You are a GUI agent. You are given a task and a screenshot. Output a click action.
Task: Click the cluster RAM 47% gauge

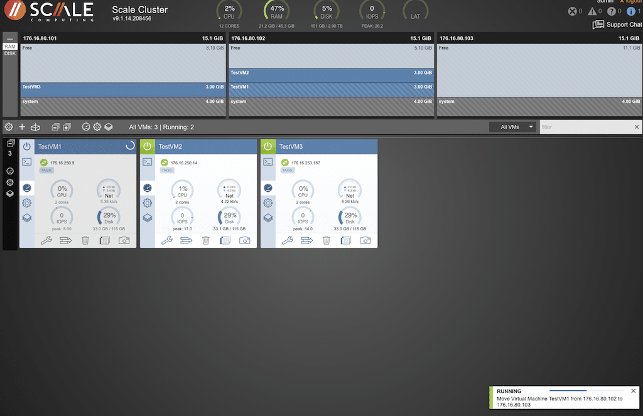coord(277,11)
